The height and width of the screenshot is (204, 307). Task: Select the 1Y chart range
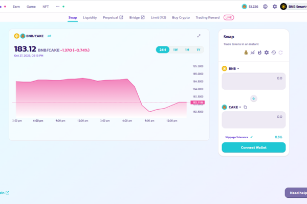(199, 50)
